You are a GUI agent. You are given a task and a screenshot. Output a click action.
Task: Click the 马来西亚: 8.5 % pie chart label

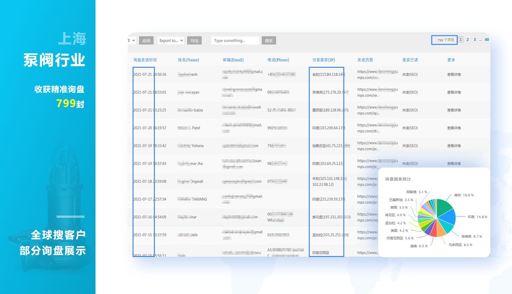pyautogui.click(x=460, y=245)
